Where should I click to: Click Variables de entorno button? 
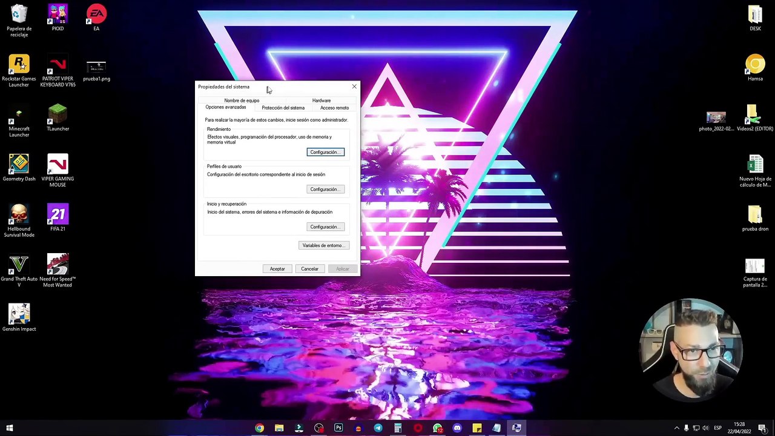(324, 245)
